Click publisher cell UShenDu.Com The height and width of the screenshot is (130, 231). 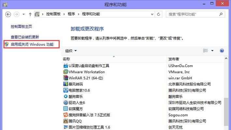180,66
